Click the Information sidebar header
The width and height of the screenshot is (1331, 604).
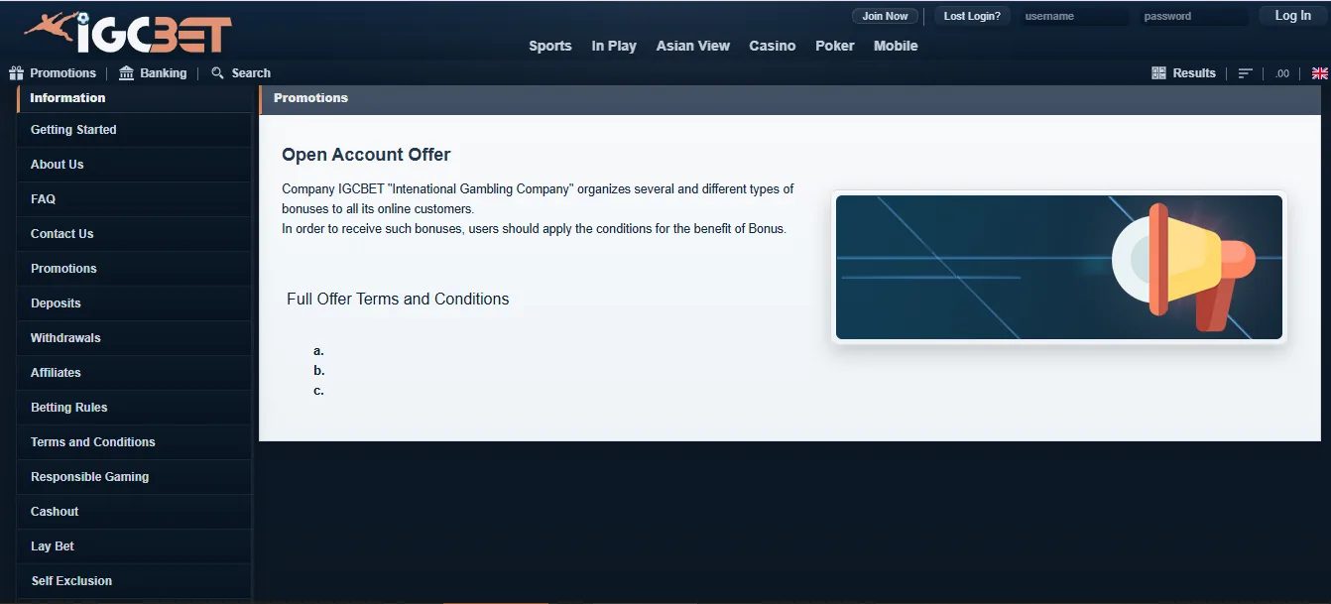pyautogui.click(x=134, y=98)
